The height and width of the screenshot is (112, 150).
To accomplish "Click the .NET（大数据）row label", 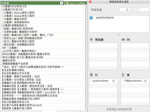I will point(9,48).
